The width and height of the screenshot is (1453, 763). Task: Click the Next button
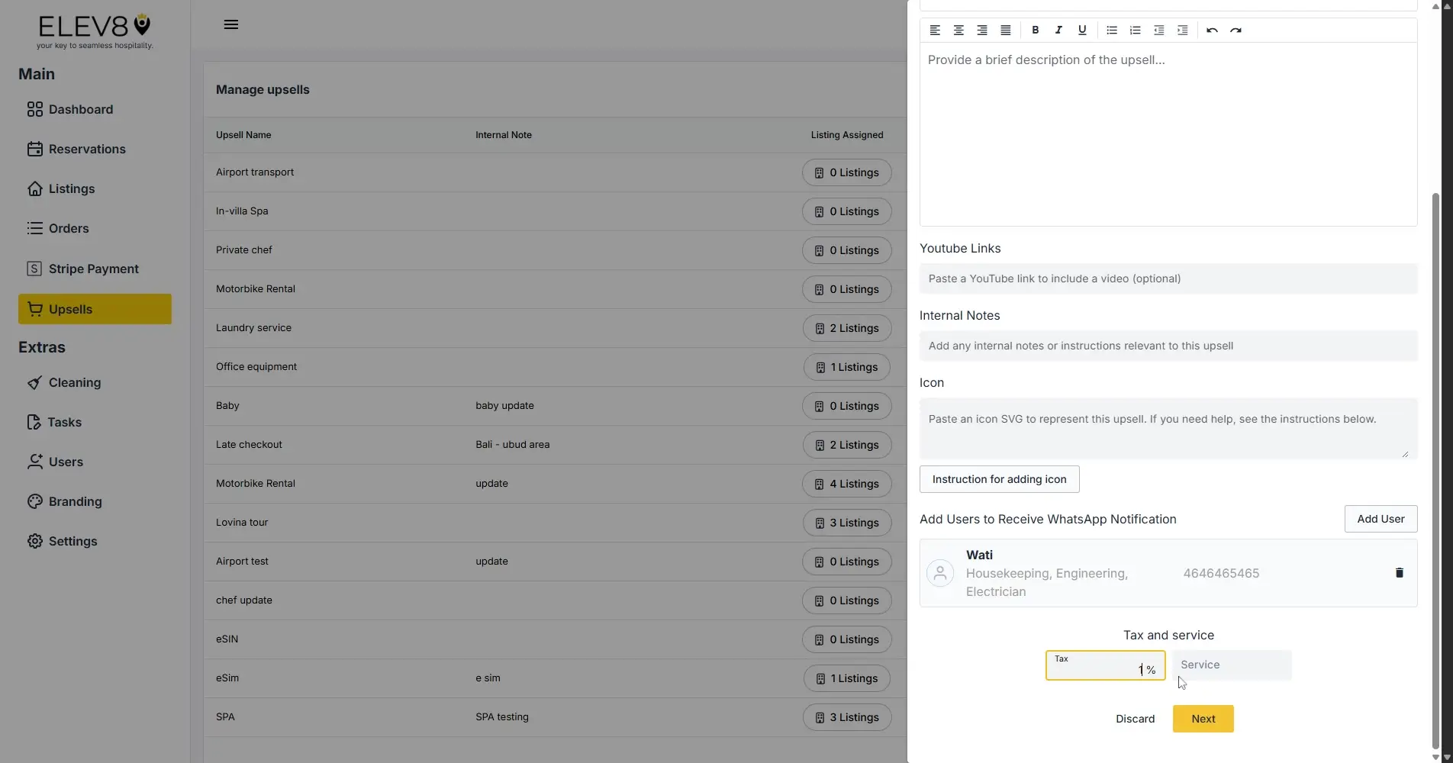click(1202, 718)
